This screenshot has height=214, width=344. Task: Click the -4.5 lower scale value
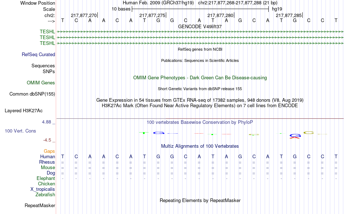tap(47, 140)
